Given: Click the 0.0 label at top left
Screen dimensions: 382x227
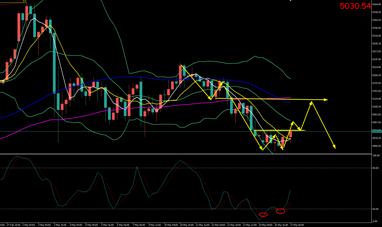Looking at the screenshot, I should point(24,1).
